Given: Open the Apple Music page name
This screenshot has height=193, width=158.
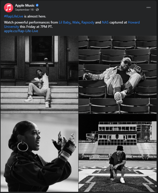Looking at the screenshot, I should click(25, 5).
